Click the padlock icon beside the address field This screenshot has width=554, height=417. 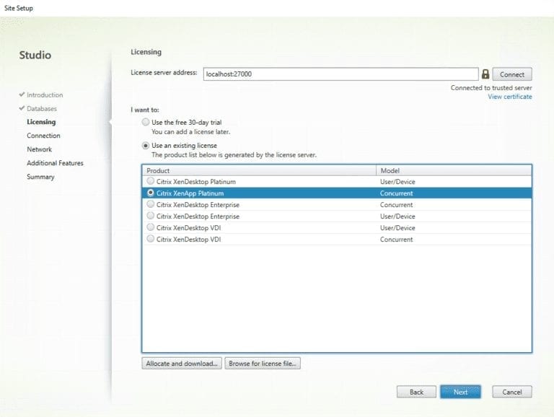[x=485, y=74]
